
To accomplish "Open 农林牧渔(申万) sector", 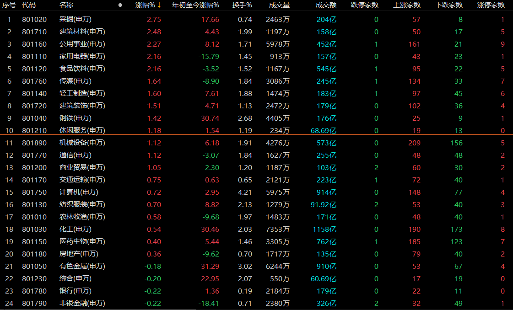I will click(82, 217).
